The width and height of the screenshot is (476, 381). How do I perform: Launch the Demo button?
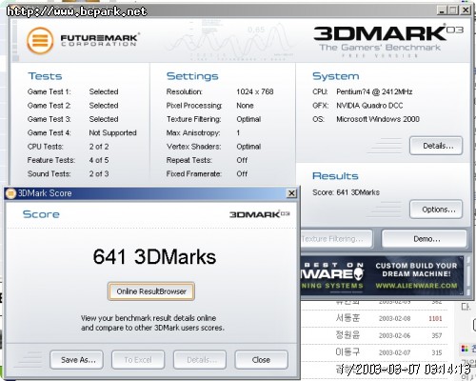pos(425,239)
